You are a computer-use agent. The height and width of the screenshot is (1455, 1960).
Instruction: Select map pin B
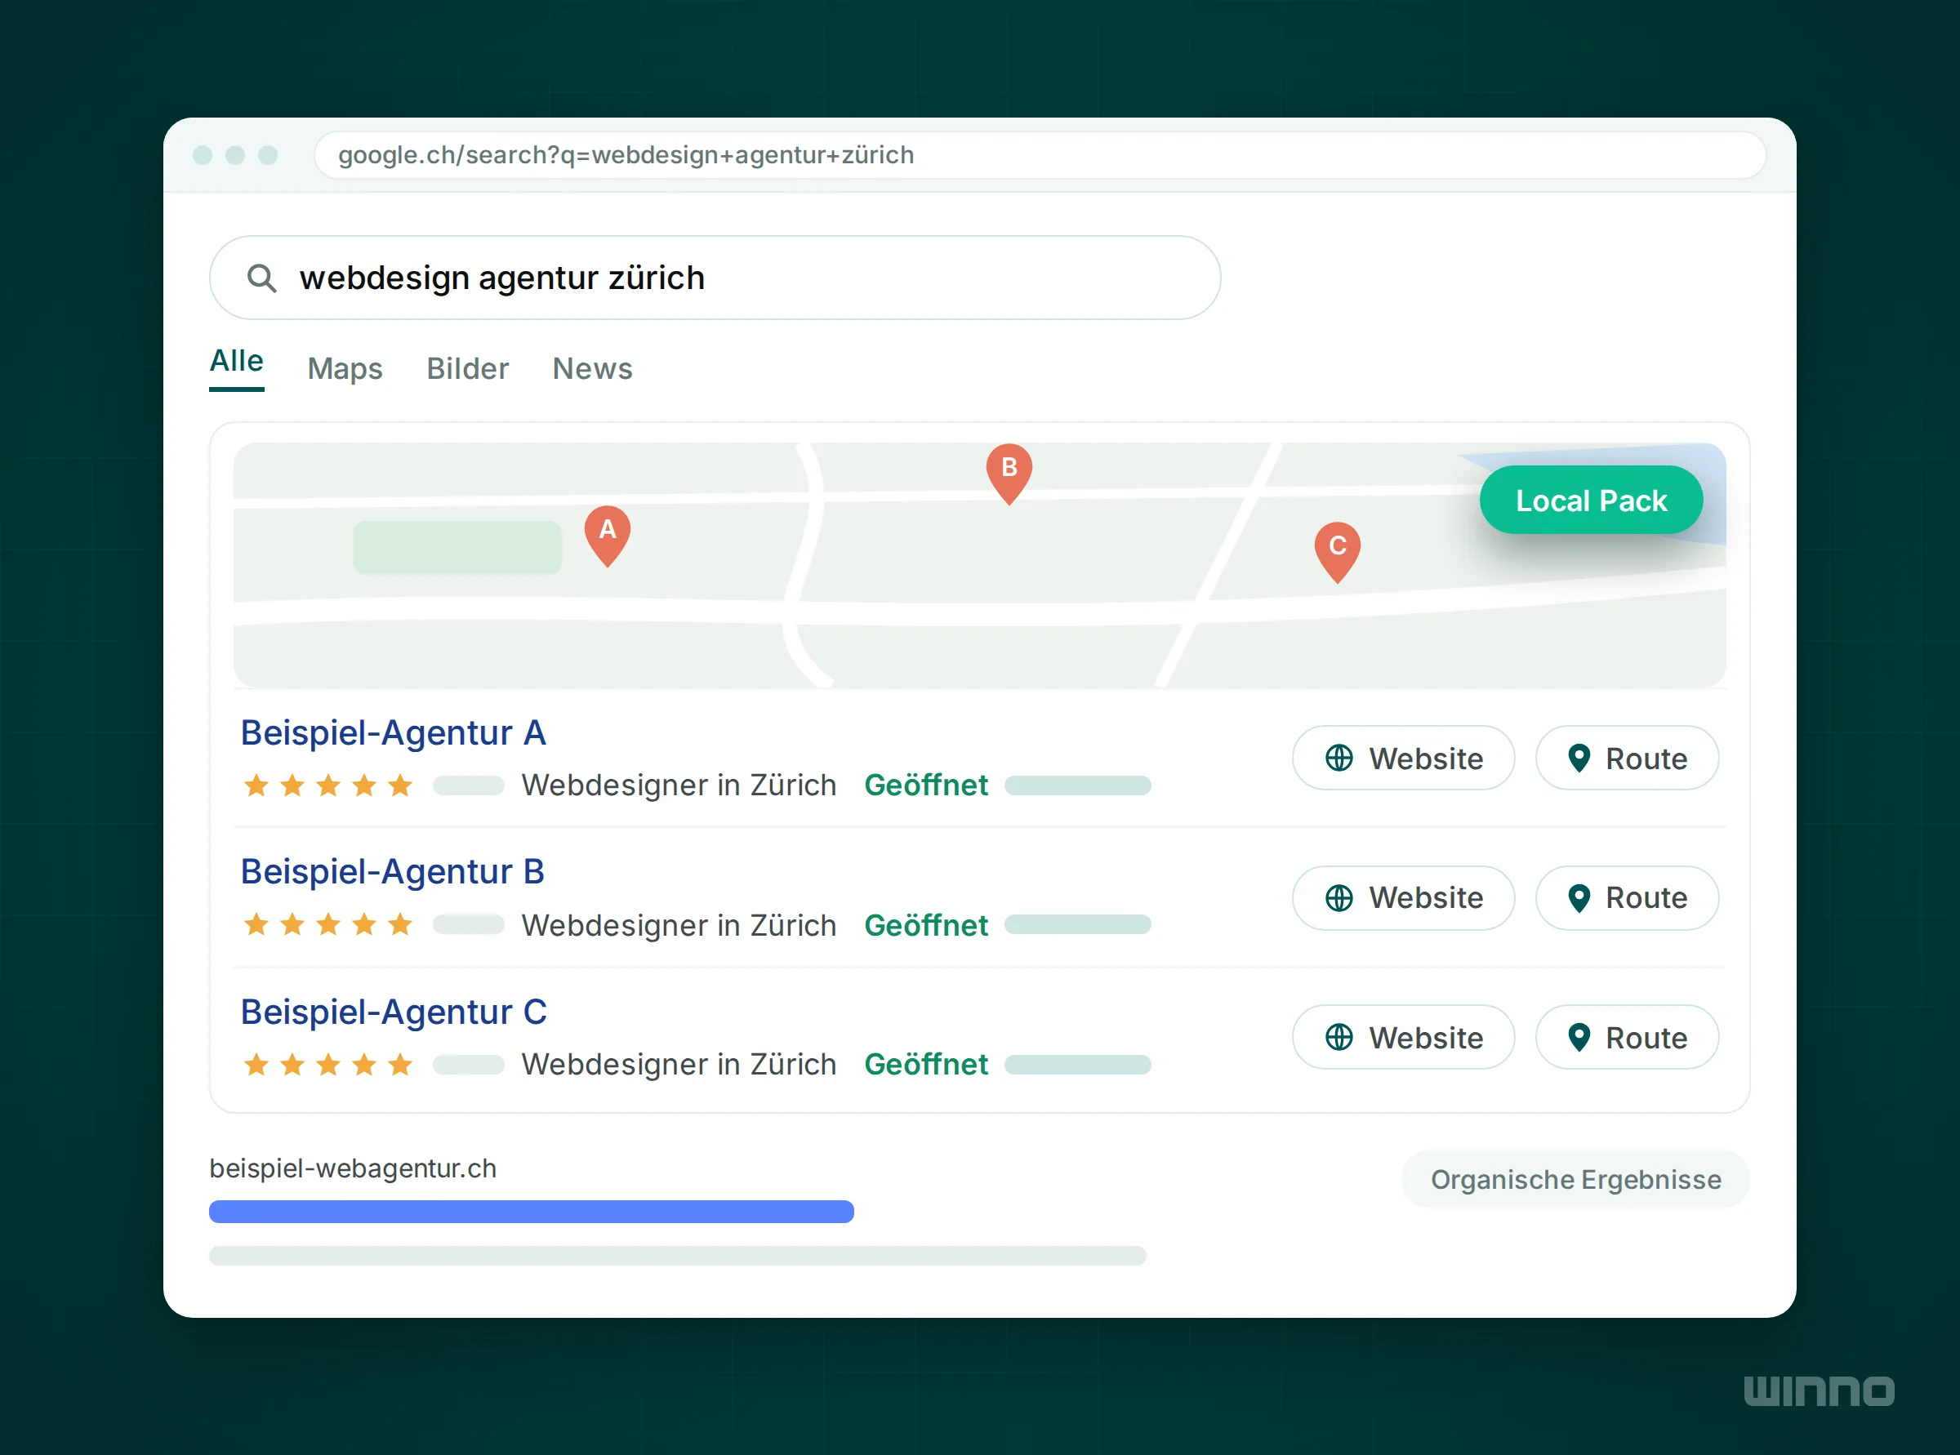point(1009,474)
